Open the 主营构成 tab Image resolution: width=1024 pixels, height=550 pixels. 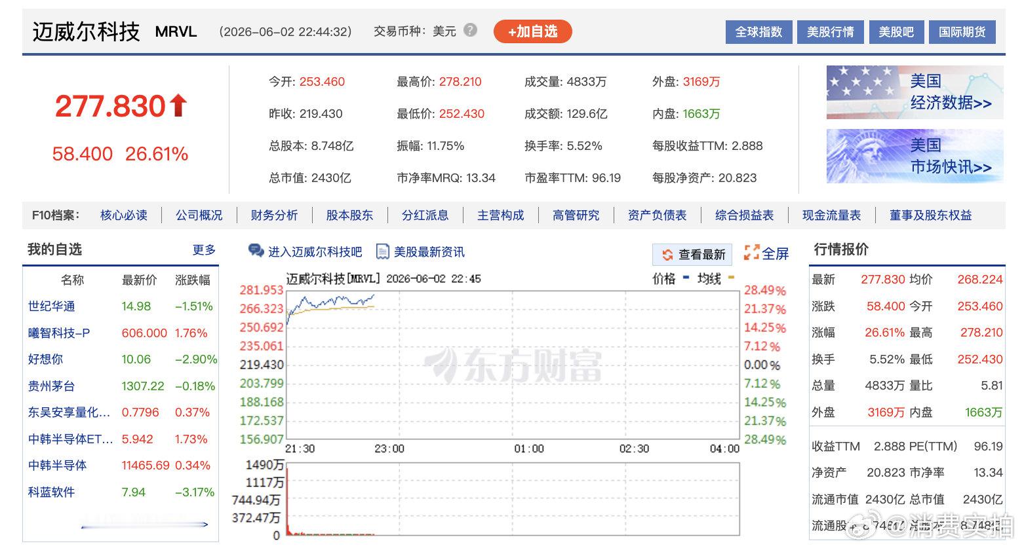[x=500, y=215]
